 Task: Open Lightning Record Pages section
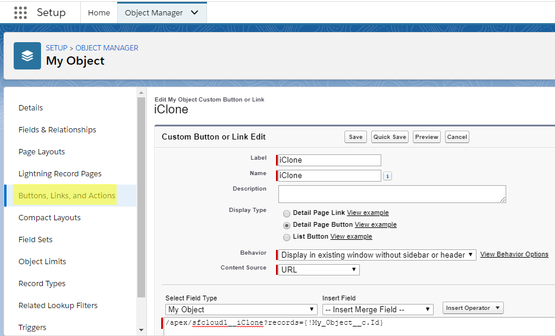click(x=60, y=173)
